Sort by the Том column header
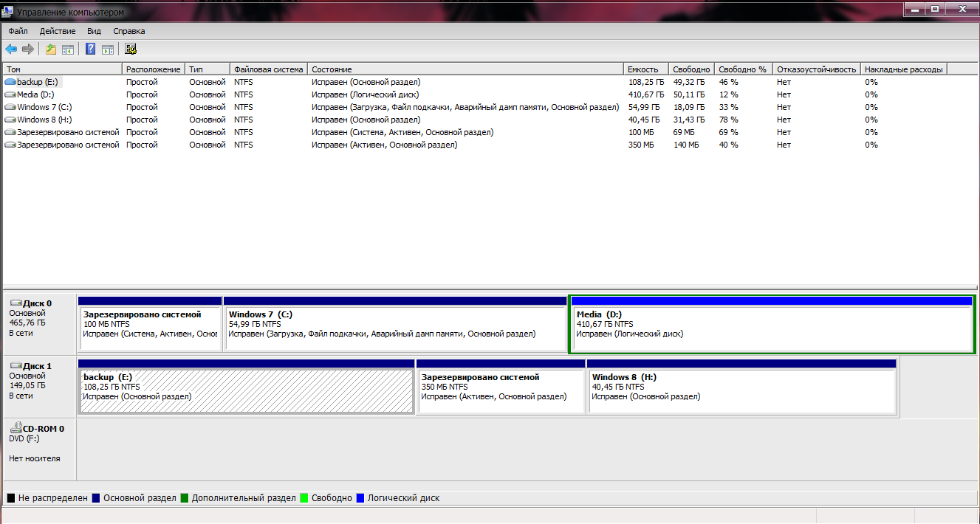The height and width of the screenshot is (524, 980). 63,69
